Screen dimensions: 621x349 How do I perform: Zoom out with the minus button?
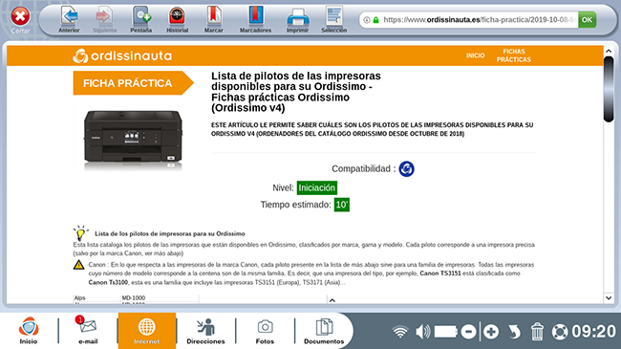click(x=468, y=332)
